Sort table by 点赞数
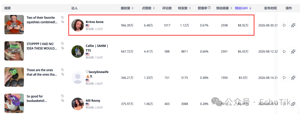This screenshot has height=114, width=300. tap(154, 8)
